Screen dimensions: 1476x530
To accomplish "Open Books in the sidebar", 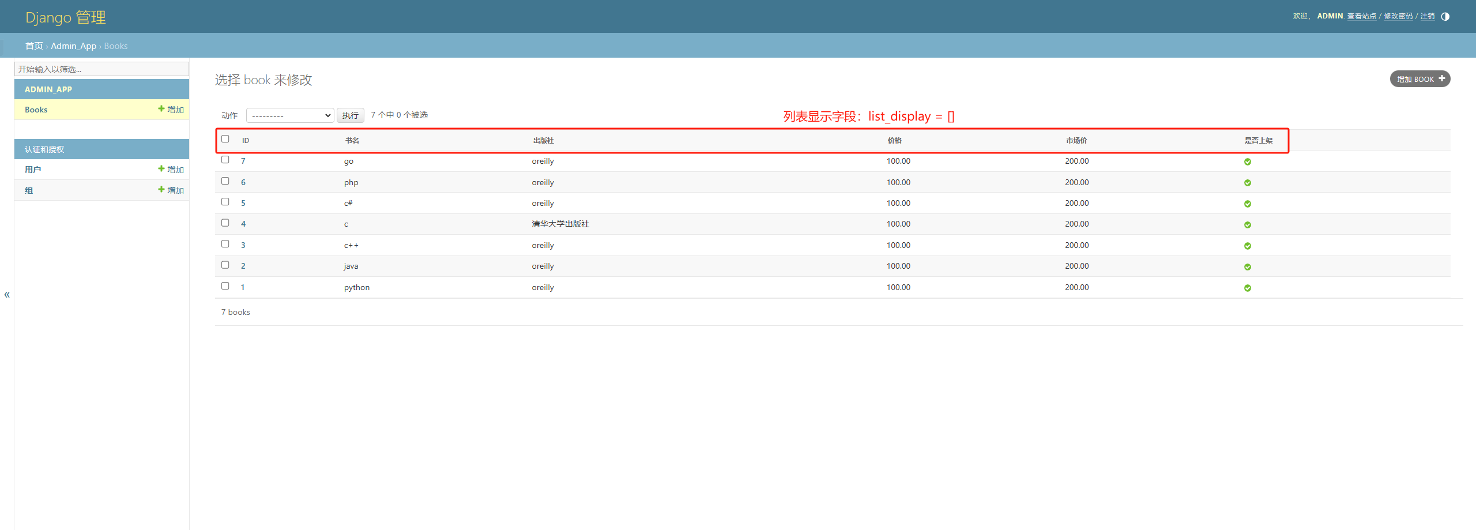I will 36,110.
